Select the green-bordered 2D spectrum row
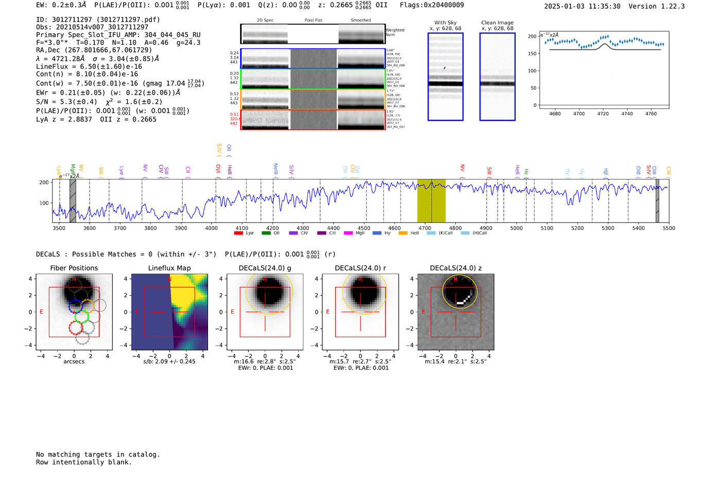 coord(313,79)
